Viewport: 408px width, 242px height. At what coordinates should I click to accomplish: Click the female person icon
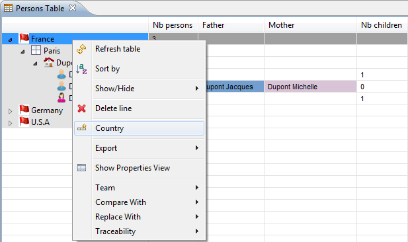(x=61, y=98)
